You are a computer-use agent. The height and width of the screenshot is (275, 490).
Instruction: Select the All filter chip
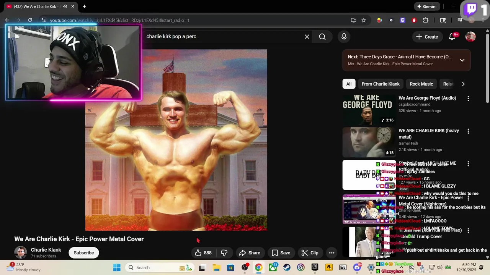point(349,84)
